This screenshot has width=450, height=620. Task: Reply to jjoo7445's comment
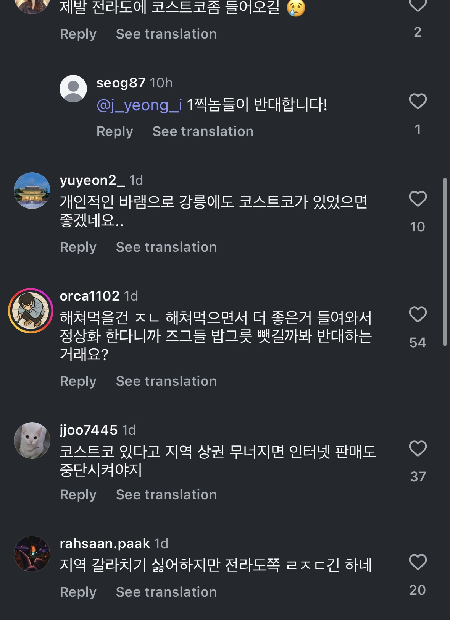tap(78, 495)
